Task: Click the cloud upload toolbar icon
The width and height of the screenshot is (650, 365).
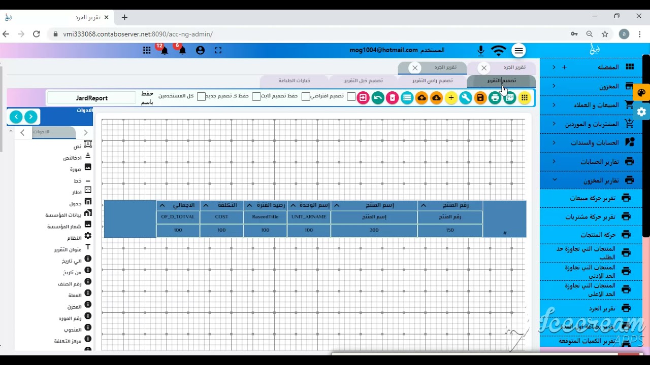Action: 421,98
